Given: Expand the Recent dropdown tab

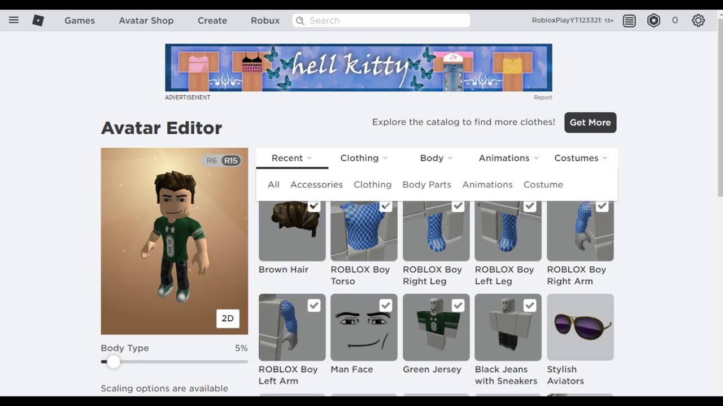Looking at the screenshot, I should click(292, 158).
